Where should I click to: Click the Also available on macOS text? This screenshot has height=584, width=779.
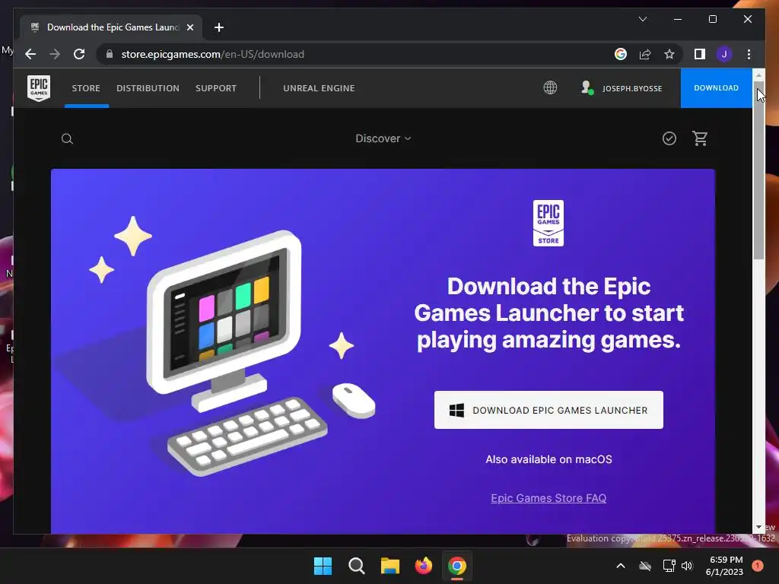click(548, 459)
